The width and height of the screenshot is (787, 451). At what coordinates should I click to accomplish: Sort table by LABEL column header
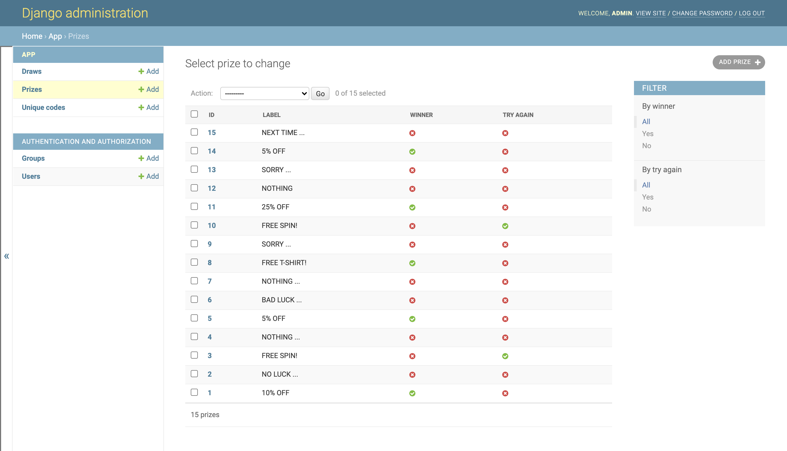click(272, 115)
